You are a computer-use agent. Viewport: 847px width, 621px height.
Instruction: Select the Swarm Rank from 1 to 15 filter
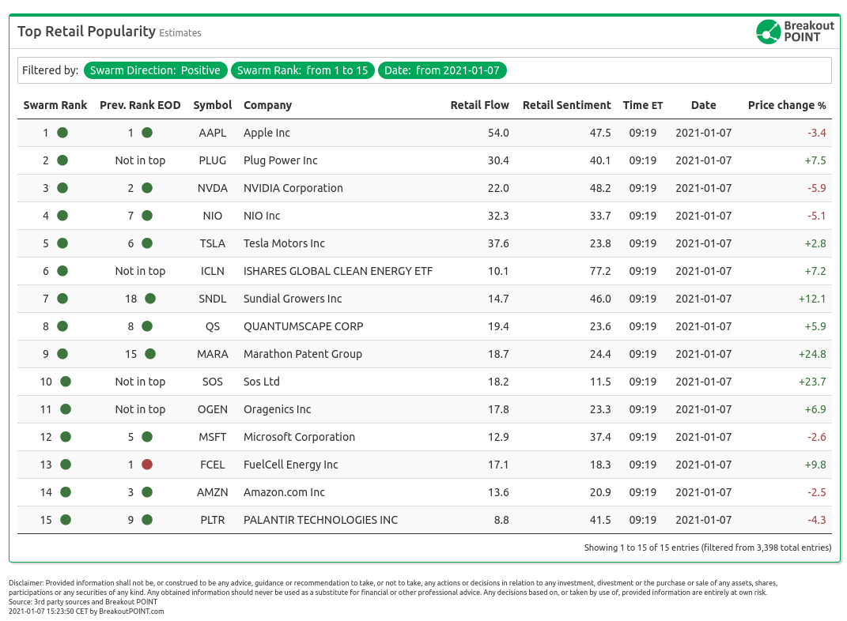click(x=303, y=70)
